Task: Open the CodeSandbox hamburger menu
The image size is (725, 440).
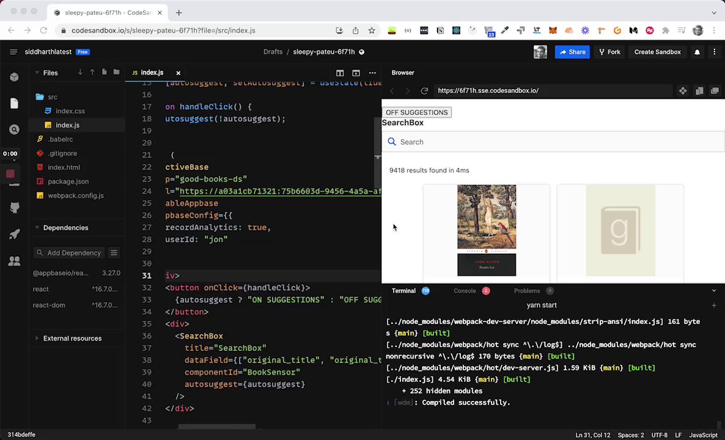Action: 13,52
